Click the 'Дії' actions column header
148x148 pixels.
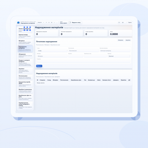129,80
